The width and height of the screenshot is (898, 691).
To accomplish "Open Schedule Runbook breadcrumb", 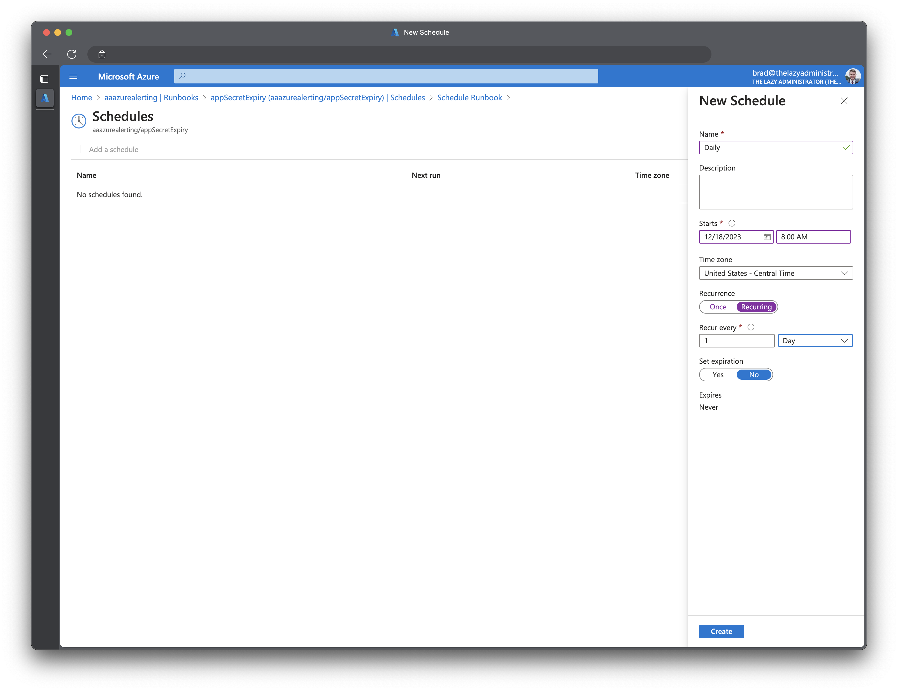I will [469, 97].
